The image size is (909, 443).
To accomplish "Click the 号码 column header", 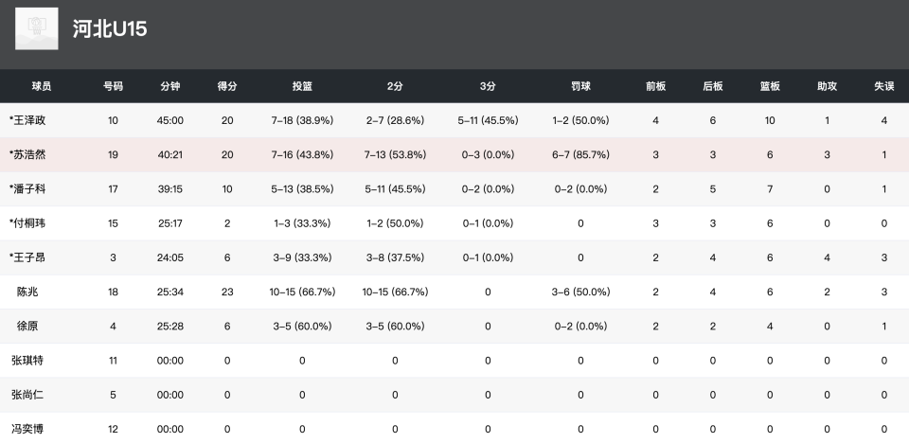I will [x=113, y=86].
